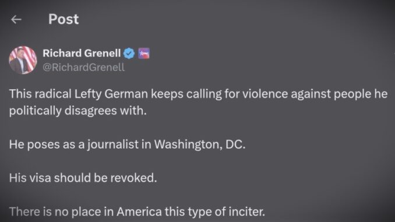Click the word 'America' in the last line

coord(139,212)
